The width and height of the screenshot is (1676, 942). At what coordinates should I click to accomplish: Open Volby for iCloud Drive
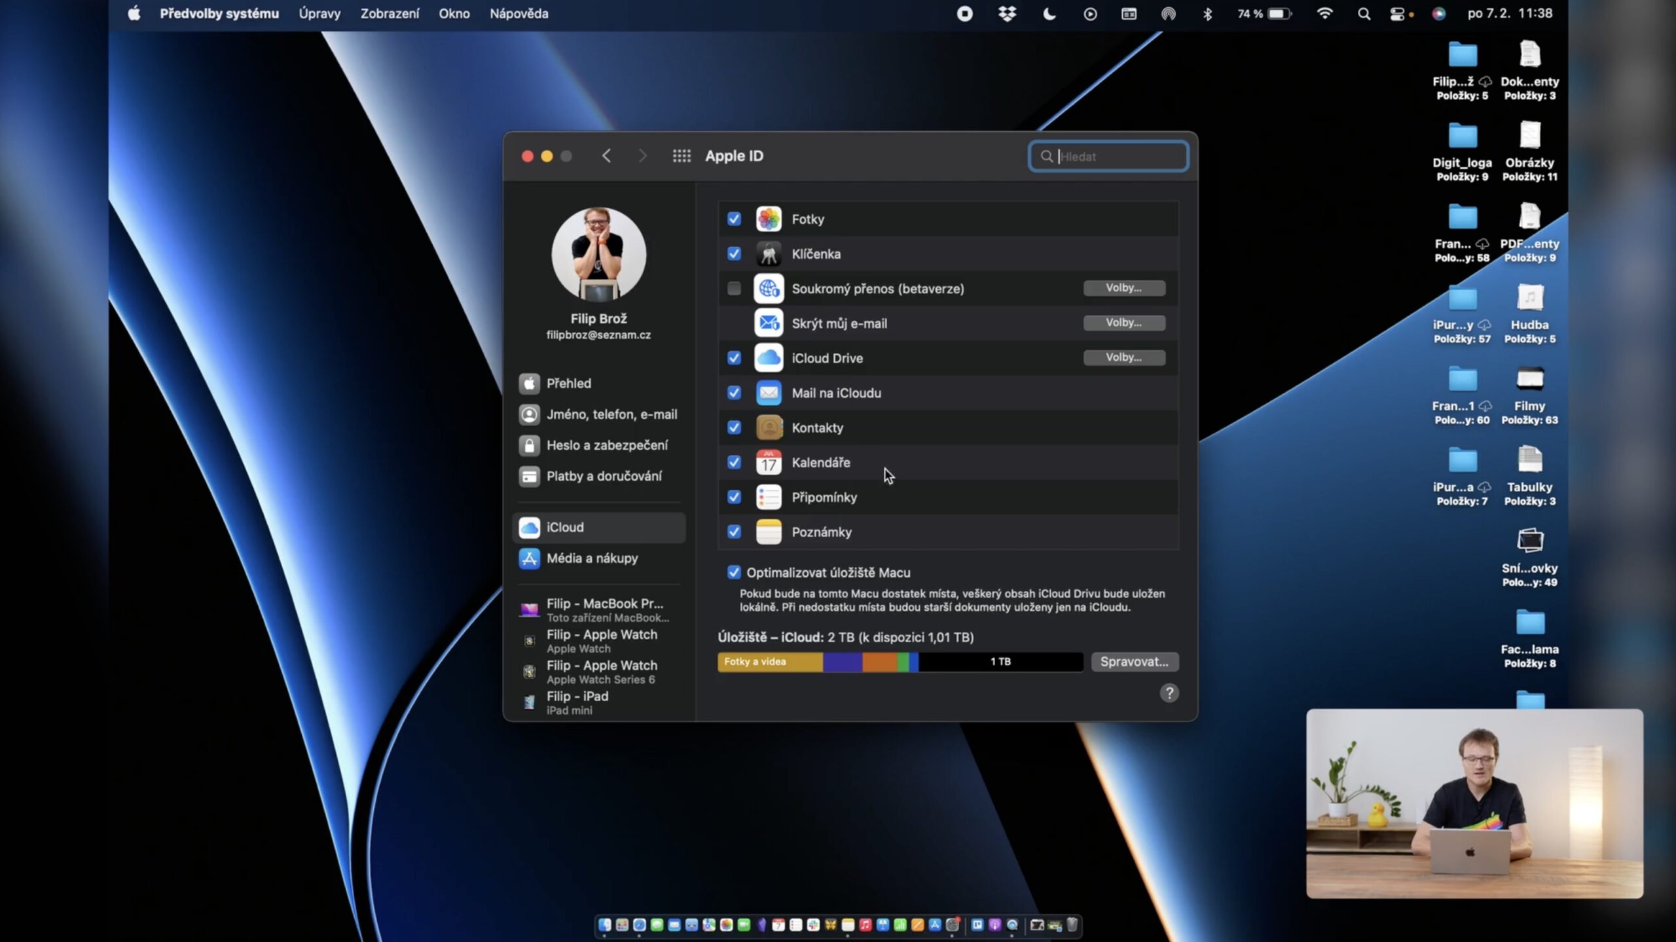pos(1123,357)
